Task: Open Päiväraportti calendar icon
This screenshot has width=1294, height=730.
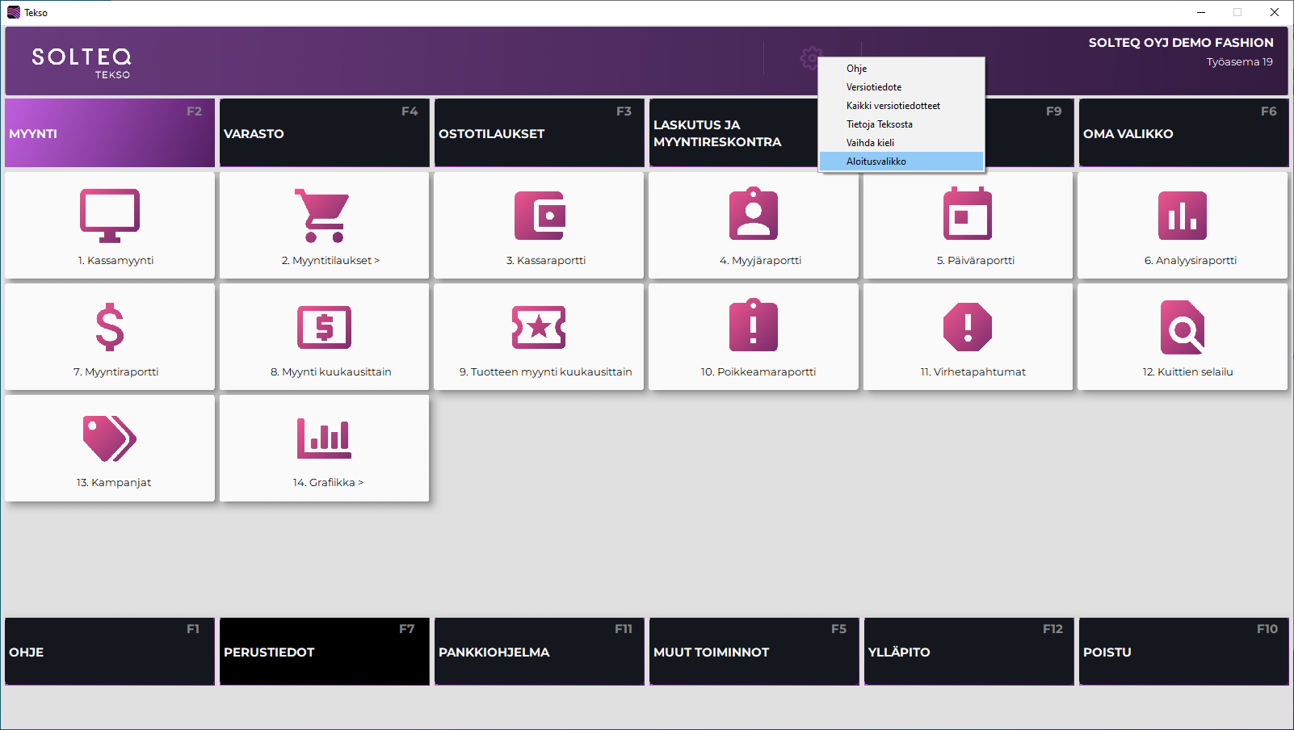Action: (968, 216)
